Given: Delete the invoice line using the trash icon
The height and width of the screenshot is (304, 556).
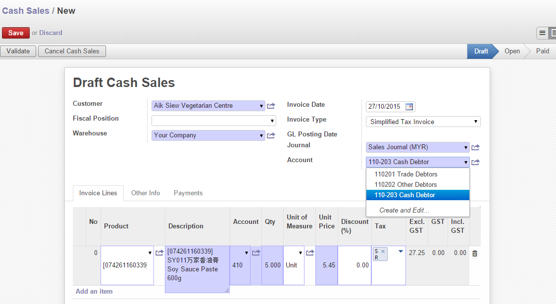Looking at the screenshot, I should coord(475,253).
